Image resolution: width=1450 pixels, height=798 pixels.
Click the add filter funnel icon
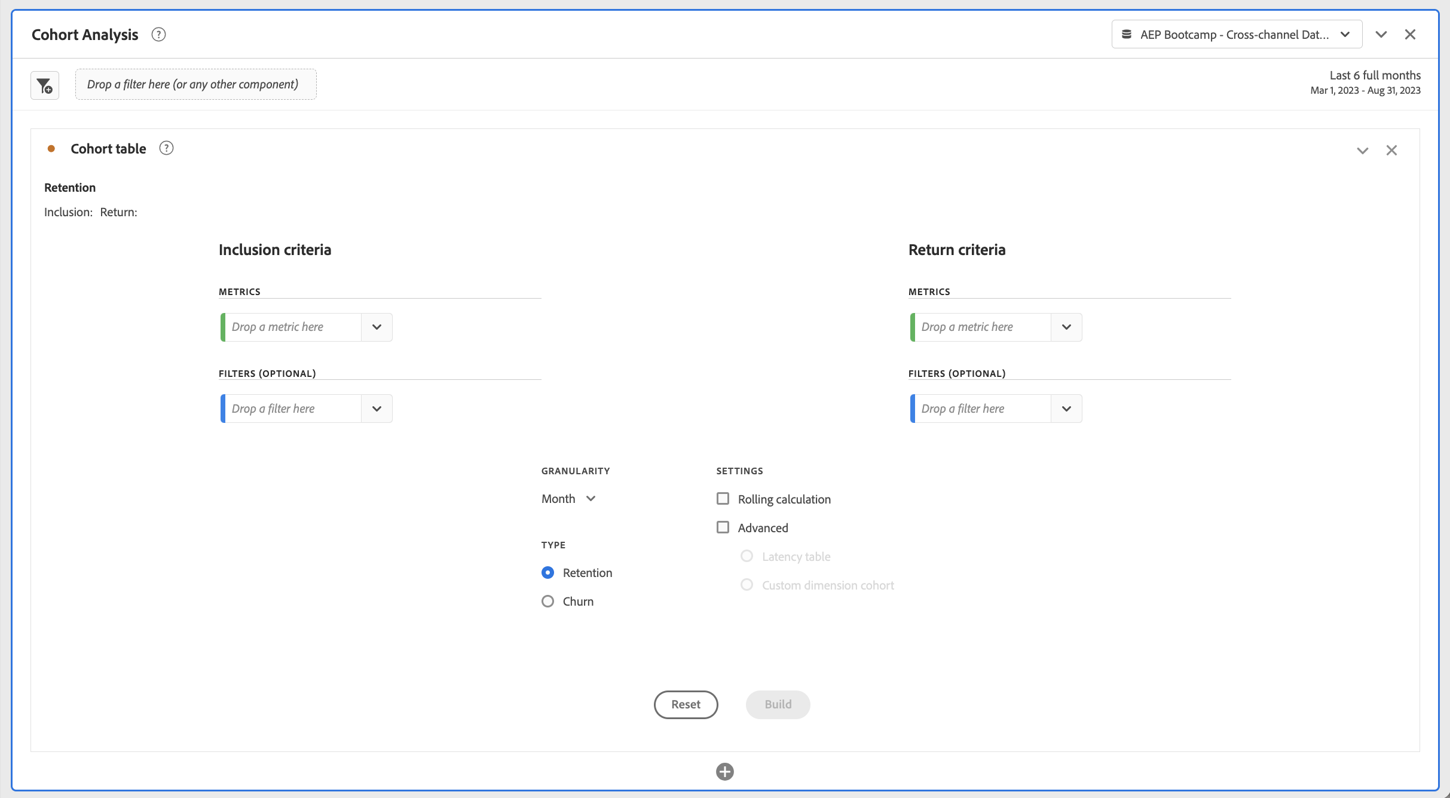[45, 85]
